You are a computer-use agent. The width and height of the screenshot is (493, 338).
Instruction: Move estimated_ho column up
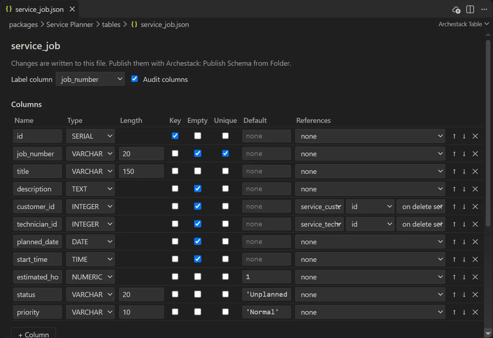point(455,277)
